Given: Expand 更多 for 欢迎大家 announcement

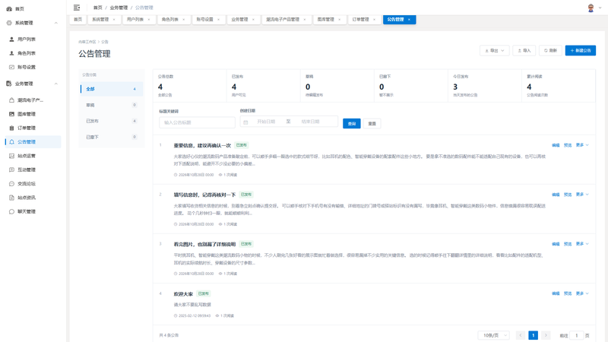Looking at the screenshot, I should click(582, 293).
